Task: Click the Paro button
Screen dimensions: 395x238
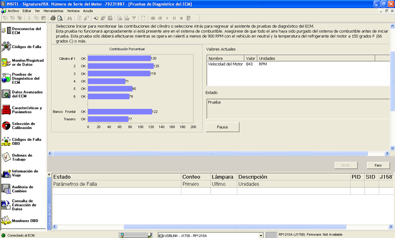Action: [378, 165]
